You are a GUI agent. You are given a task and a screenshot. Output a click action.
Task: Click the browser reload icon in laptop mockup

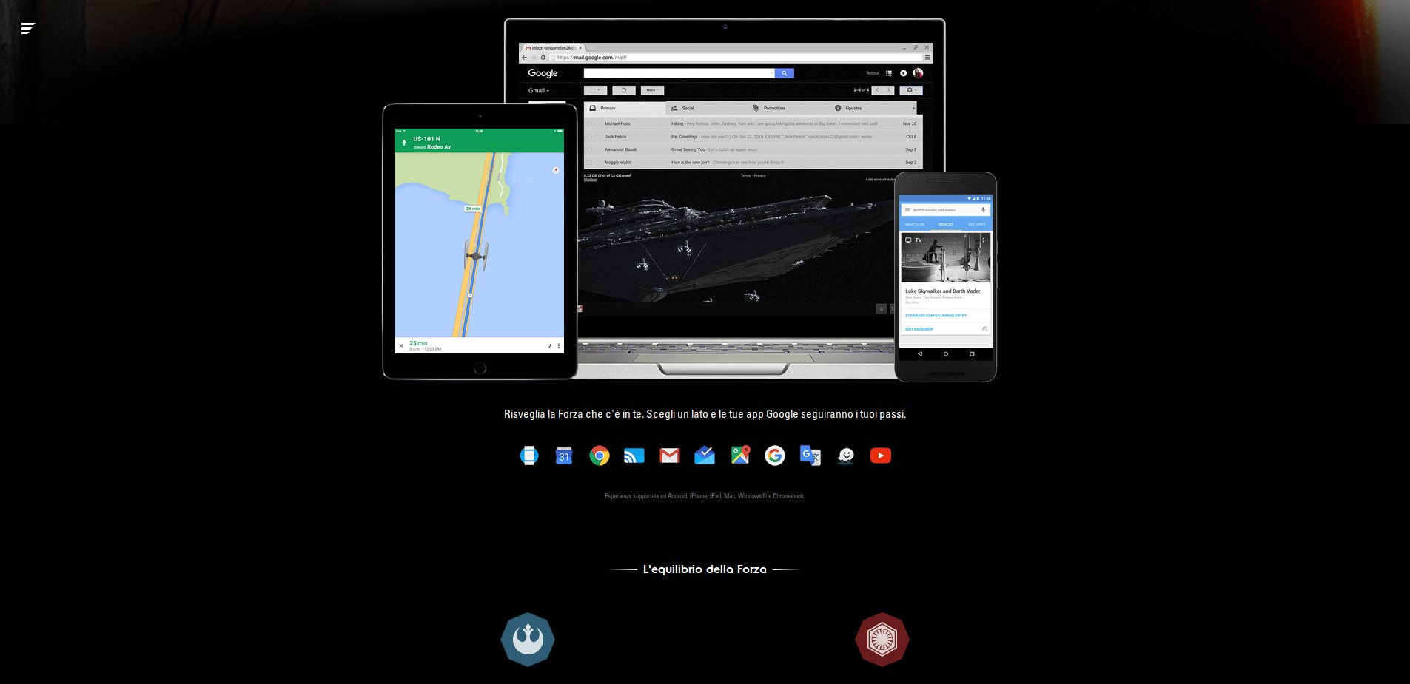(543, 58)
